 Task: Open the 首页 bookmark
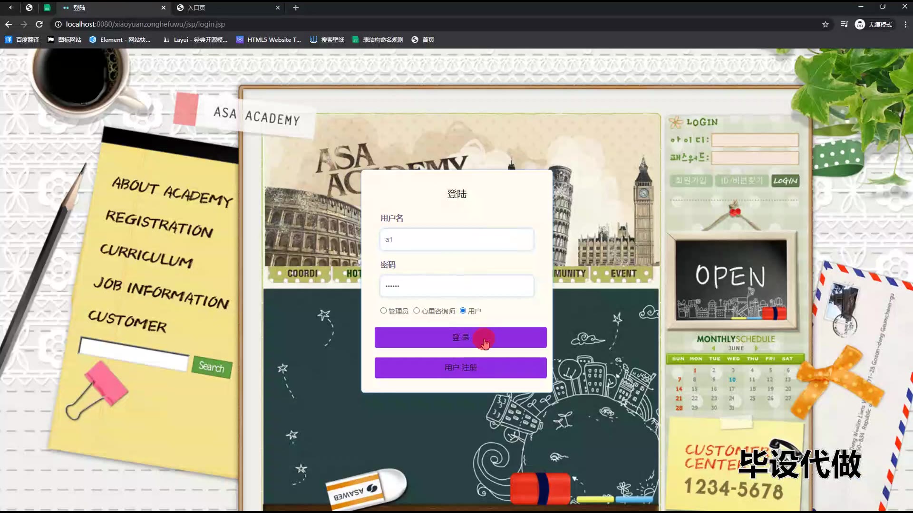point(423,40)
